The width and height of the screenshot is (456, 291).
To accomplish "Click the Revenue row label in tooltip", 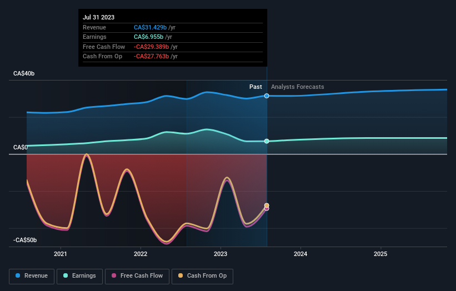I will coord(94,27).
